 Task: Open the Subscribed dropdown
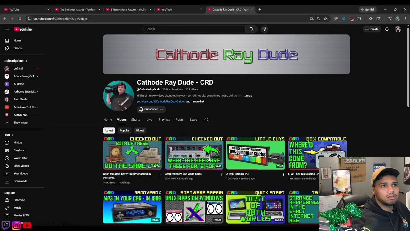(x=151, y=109)
